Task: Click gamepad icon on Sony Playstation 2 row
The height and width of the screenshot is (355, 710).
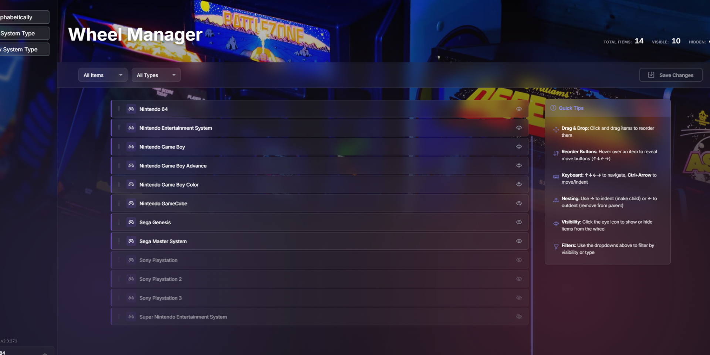Action: coord(131,279)
